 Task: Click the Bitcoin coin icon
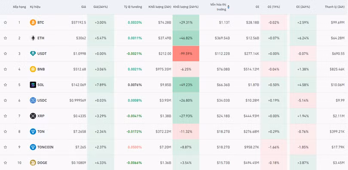[x=33, y=22]
